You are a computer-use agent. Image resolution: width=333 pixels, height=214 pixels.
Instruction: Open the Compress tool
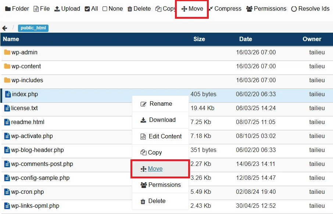coord(225,8)
